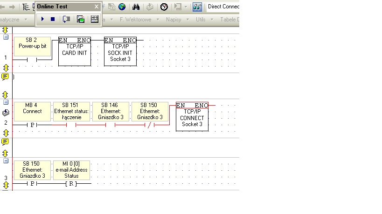
Task: Open the F. Wektorowe menu
Action: 135,20
